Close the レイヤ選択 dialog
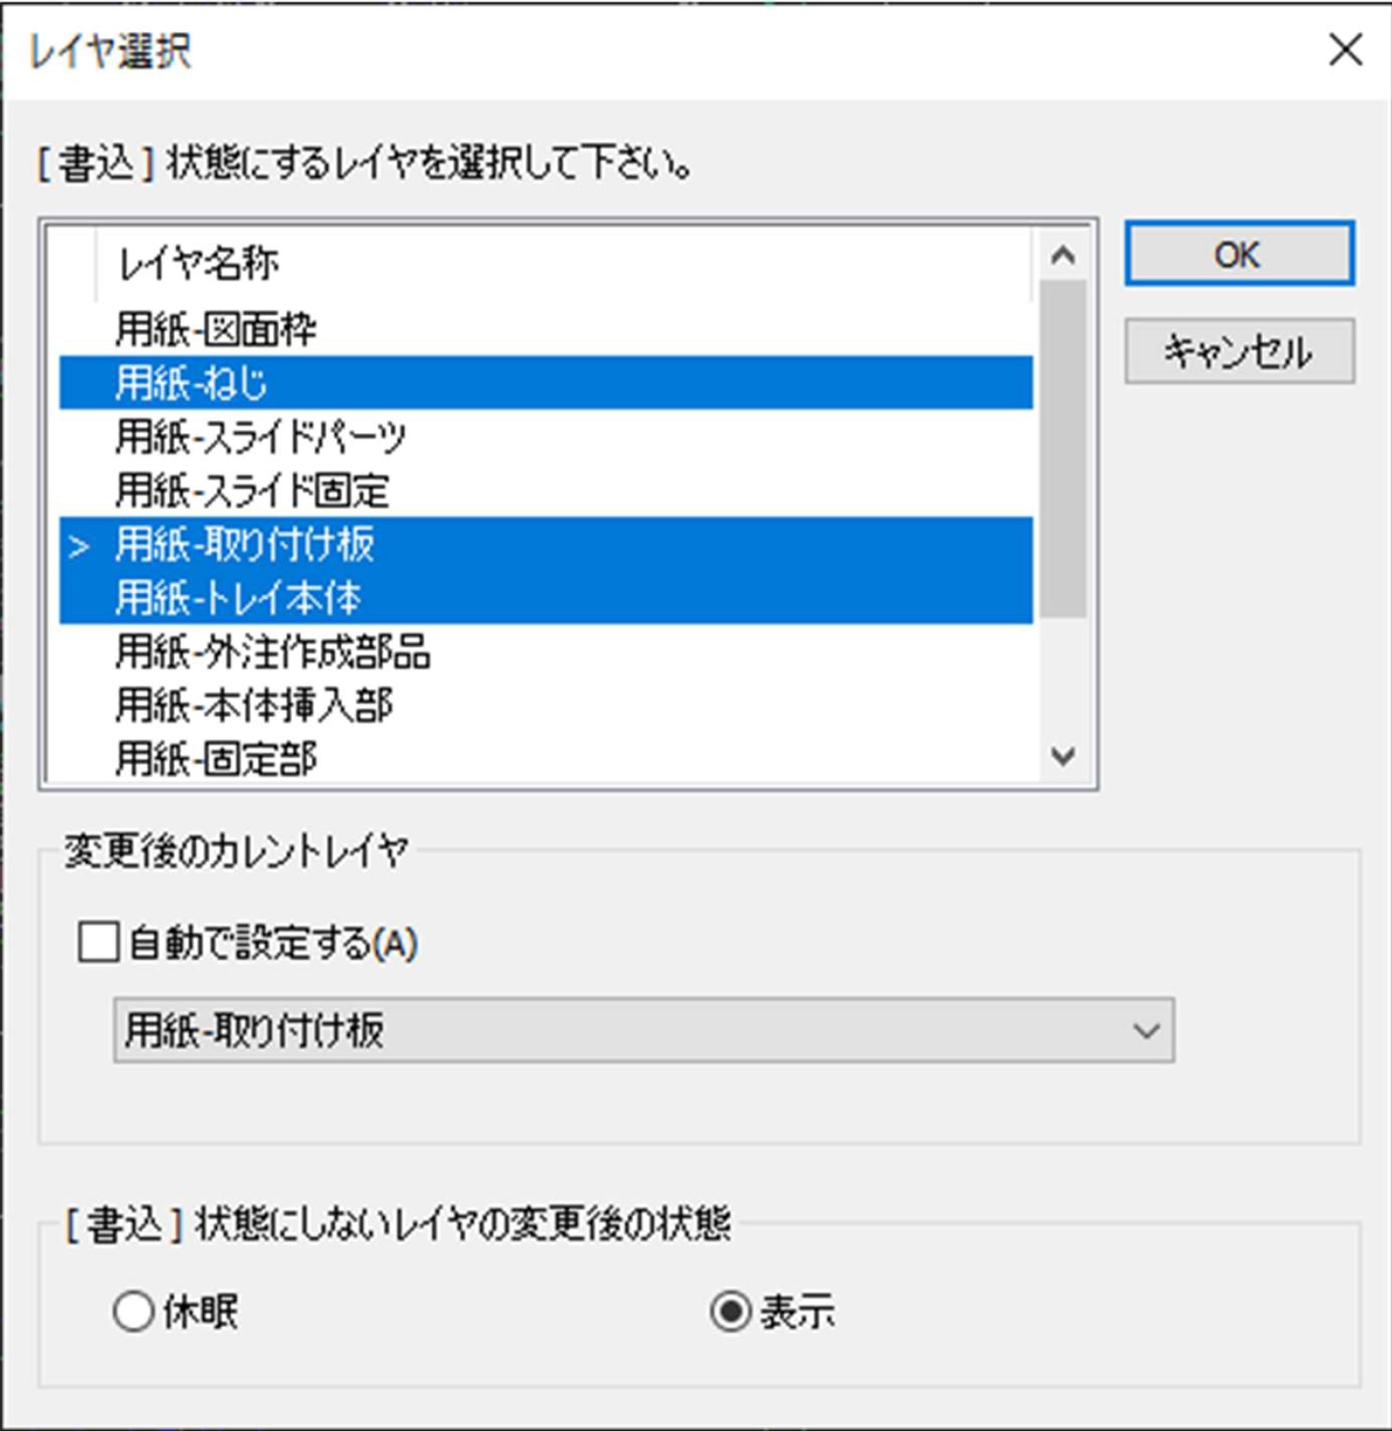This screenshot has height=1431, width=1392. pos(1345,50)
